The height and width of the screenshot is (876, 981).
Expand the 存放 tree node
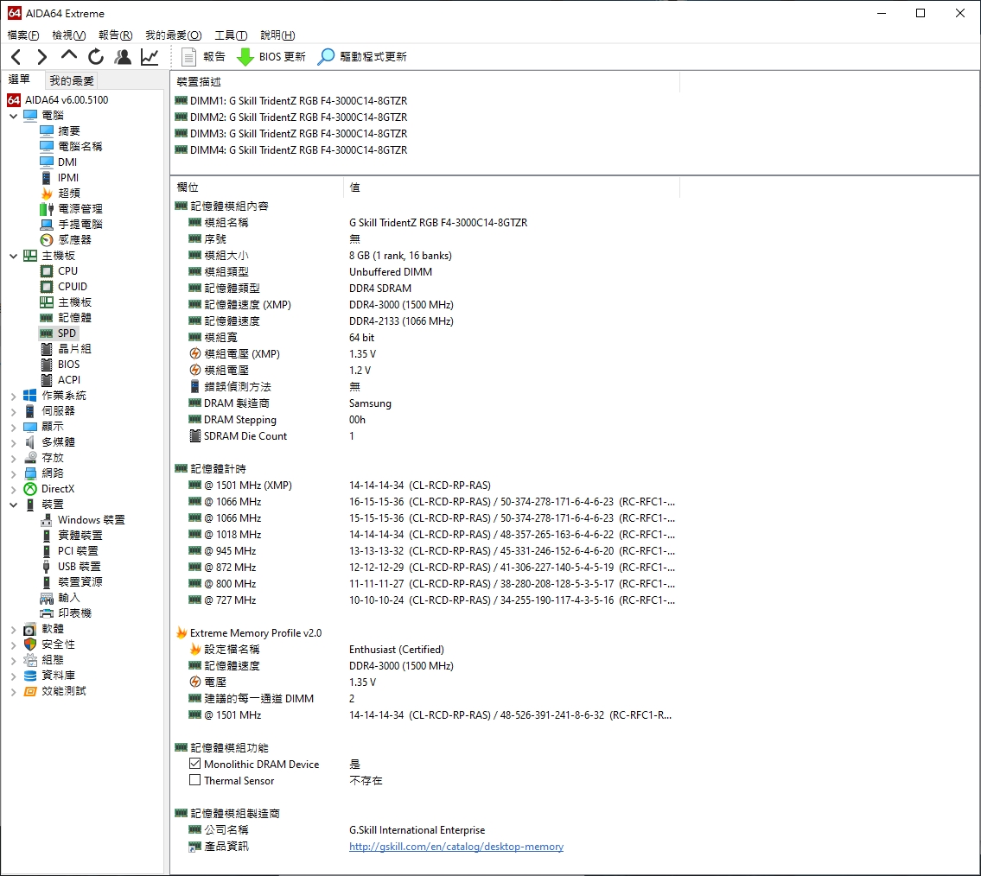13,458
